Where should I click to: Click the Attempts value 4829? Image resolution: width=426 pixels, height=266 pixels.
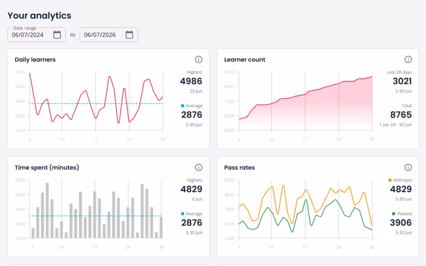401,189
